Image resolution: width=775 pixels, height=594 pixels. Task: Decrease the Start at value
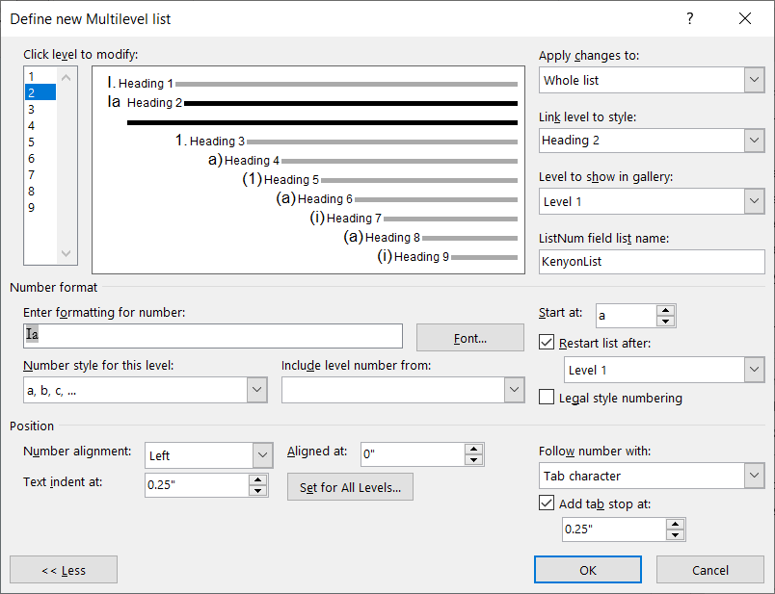click(x=666, y=322)
